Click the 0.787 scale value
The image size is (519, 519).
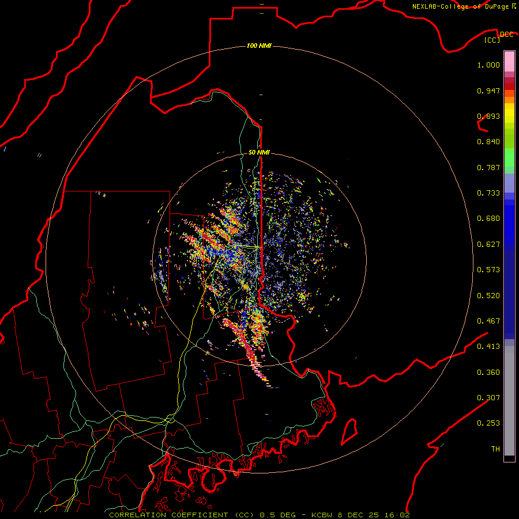tap(488, 167)
